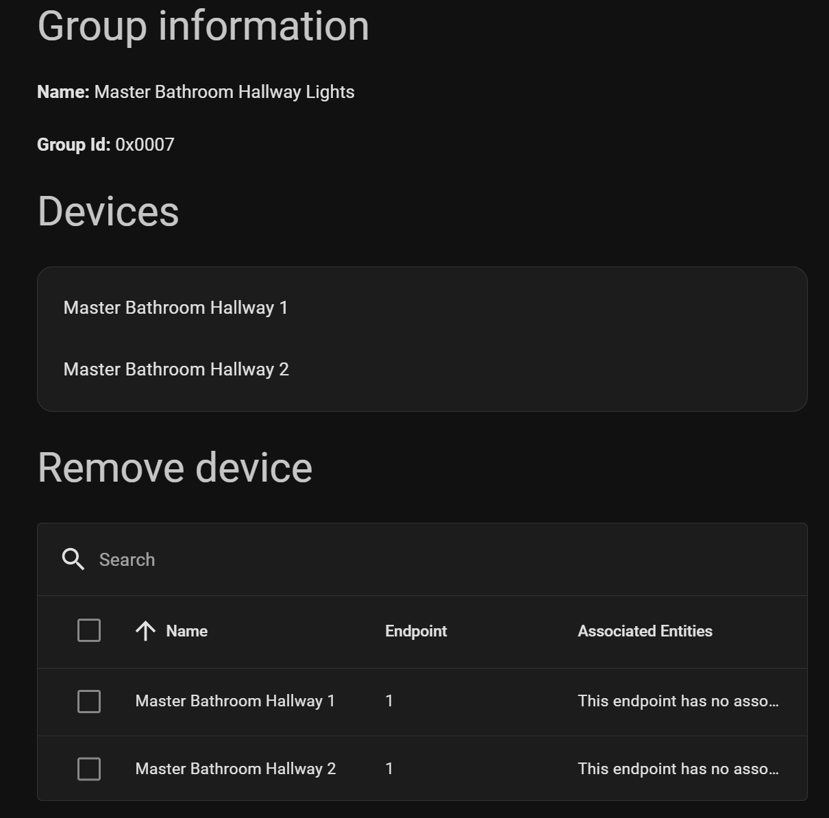Click the Group Id value 0x0007
The width and height of the screenshot is (829, 818).
(x=145, y=145)
